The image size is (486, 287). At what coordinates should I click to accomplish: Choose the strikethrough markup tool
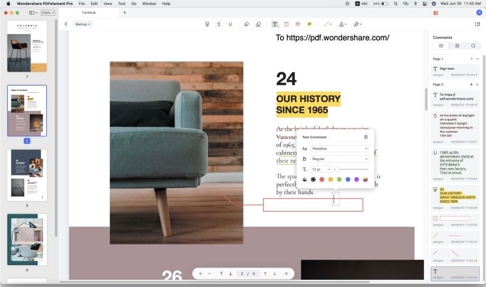[219, 24]
